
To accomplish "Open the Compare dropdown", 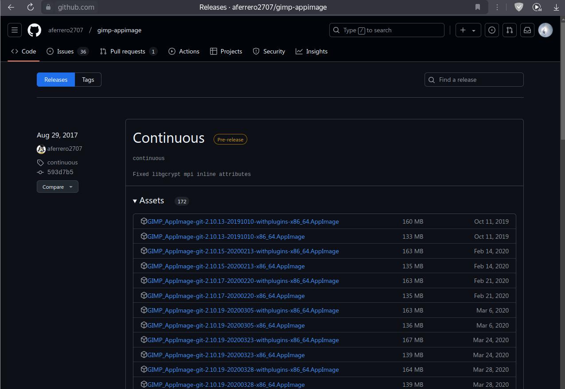I will coord(58,187).
